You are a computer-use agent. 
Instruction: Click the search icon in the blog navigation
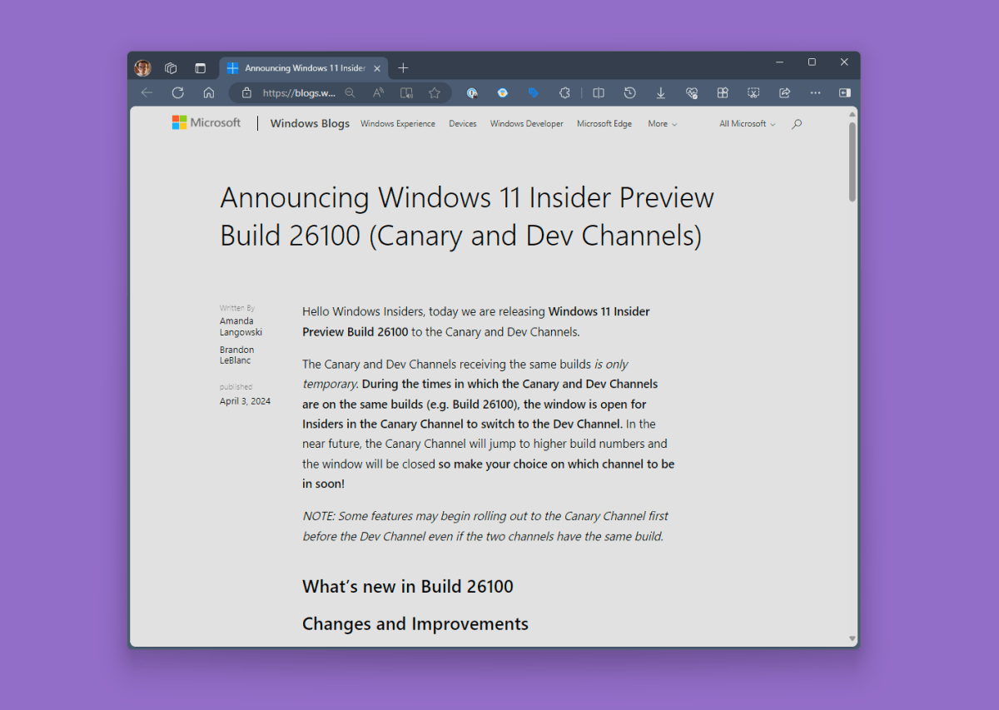[x=796, y=123]
